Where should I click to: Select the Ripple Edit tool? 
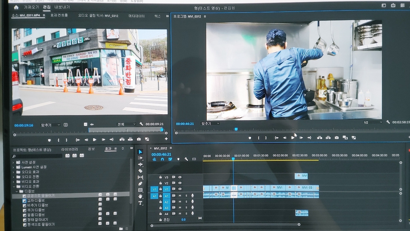[x=140, y=165]
